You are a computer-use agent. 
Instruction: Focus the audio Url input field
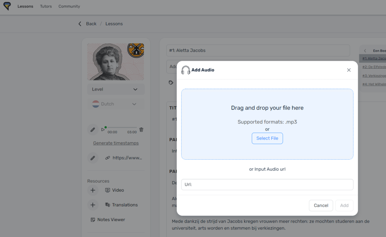click(271, 185)
